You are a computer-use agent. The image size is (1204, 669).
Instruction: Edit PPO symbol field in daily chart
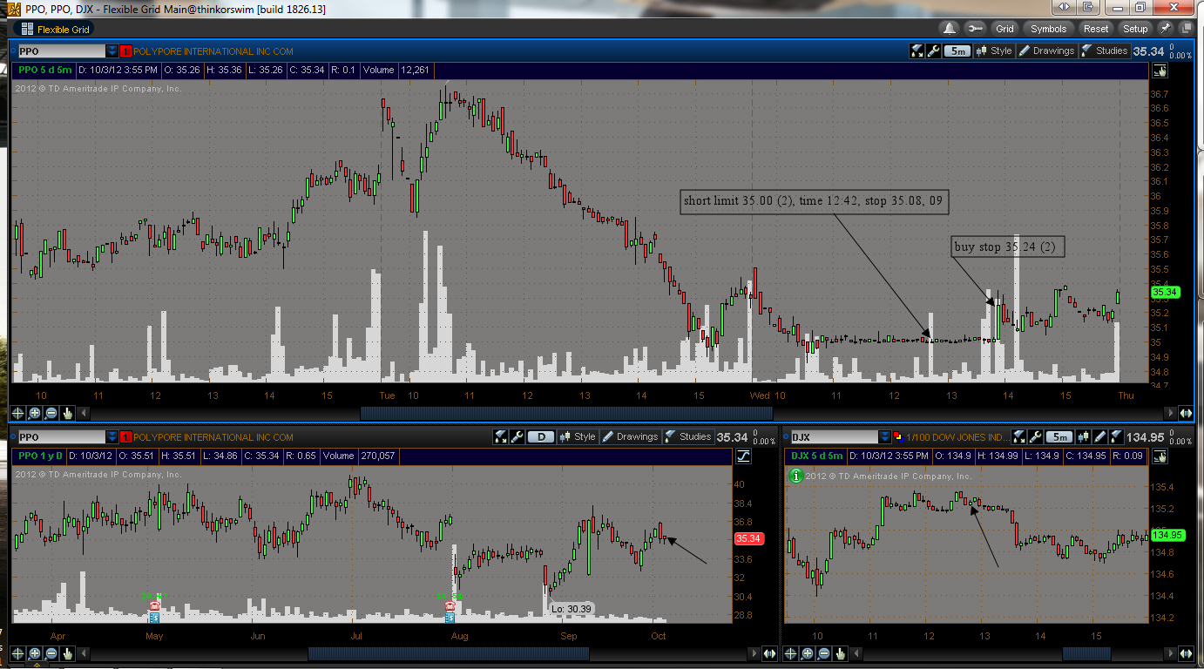[x=61, y=436]
